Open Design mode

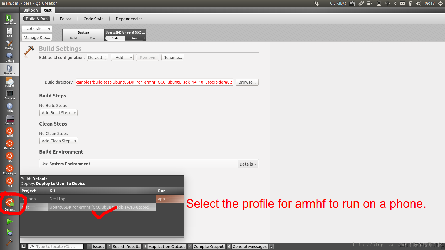(x=10, y=45)
